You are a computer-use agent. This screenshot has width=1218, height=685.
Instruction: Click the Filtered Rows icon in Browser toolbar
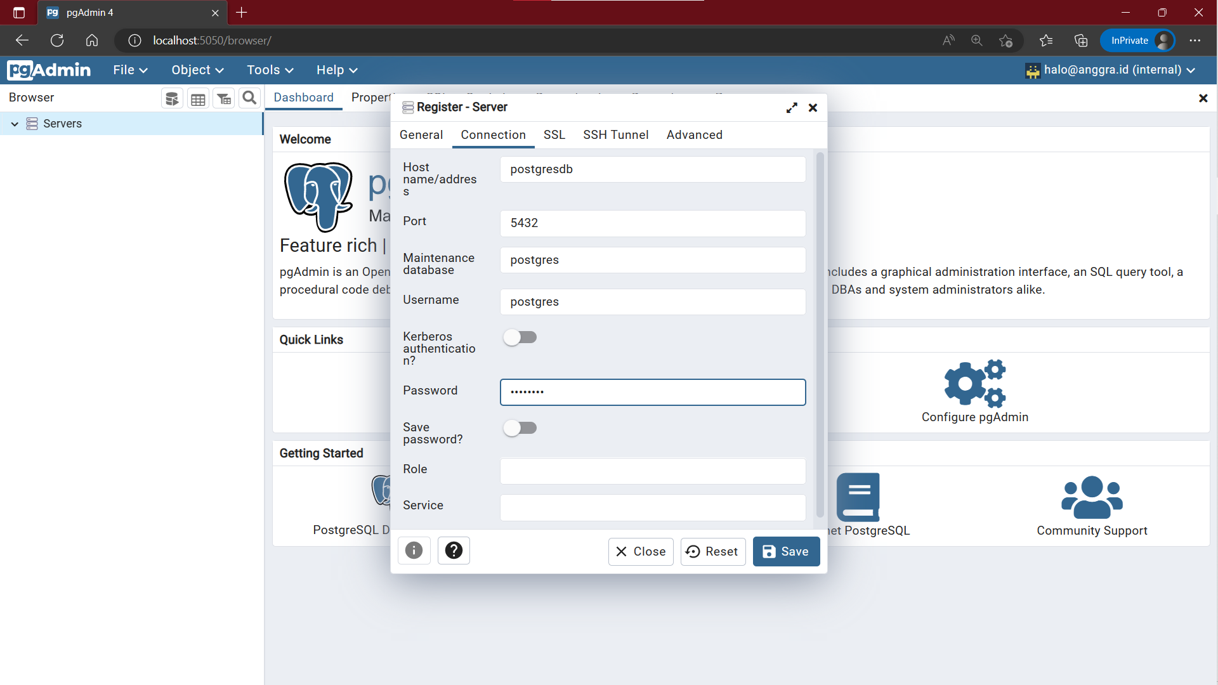coord(224,98)
